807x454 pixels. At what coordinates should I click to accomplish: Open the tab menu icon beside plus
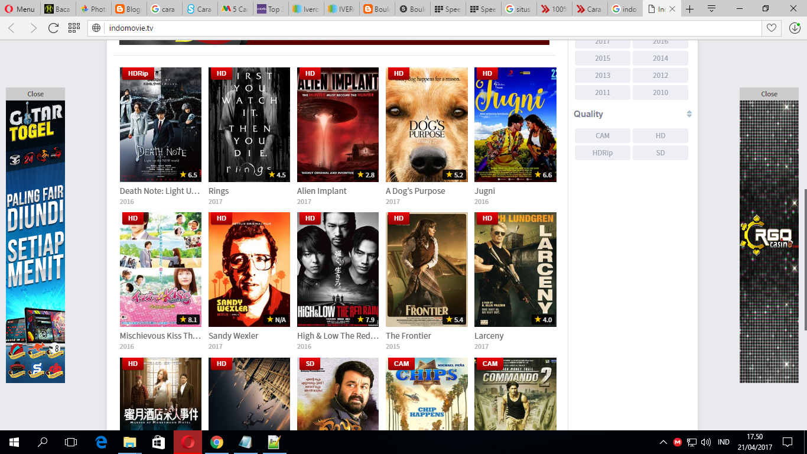[712, 9]
